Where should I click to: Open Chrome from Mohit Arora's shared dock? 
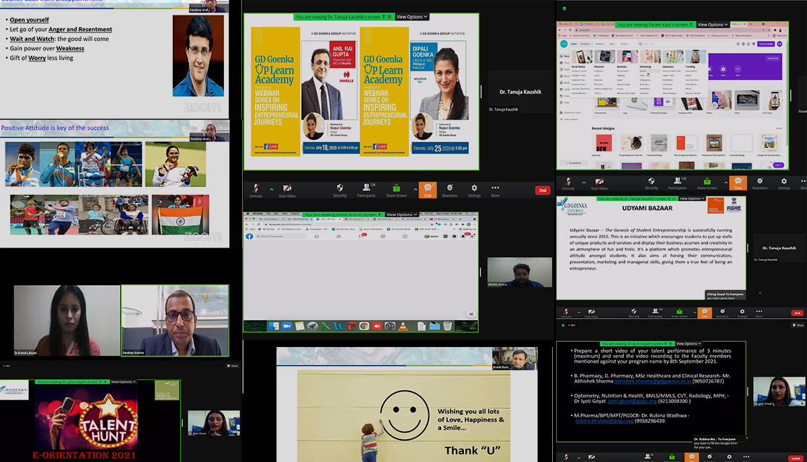point(364,326)
